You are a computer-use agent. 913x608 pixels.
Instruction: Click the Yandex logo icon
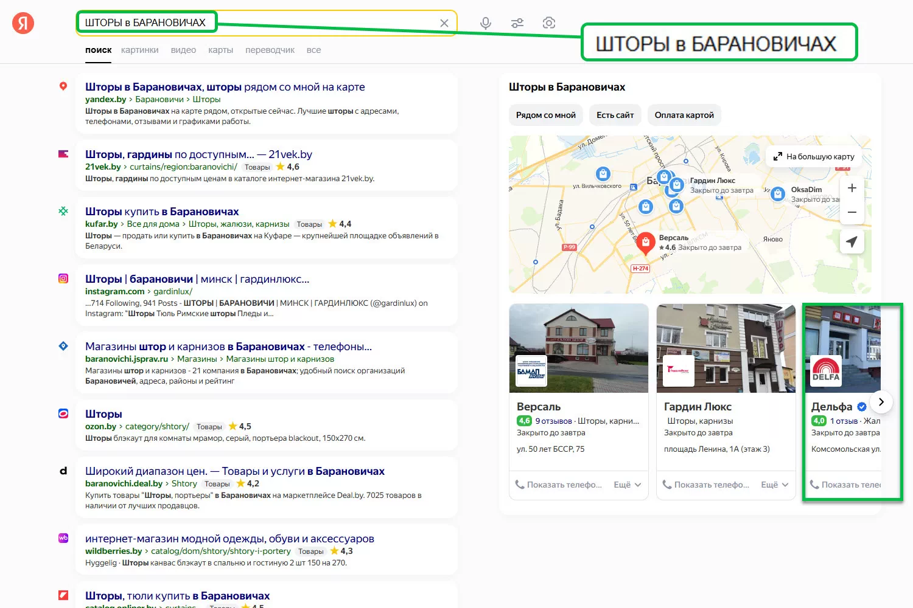point(23,24)
